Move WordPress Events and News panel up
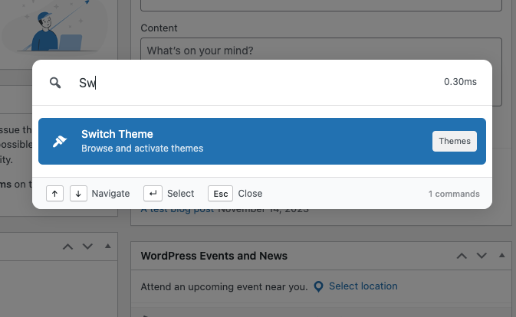This screenshot has width=516, height=317. pyautogui.click(x=461, y=256)
